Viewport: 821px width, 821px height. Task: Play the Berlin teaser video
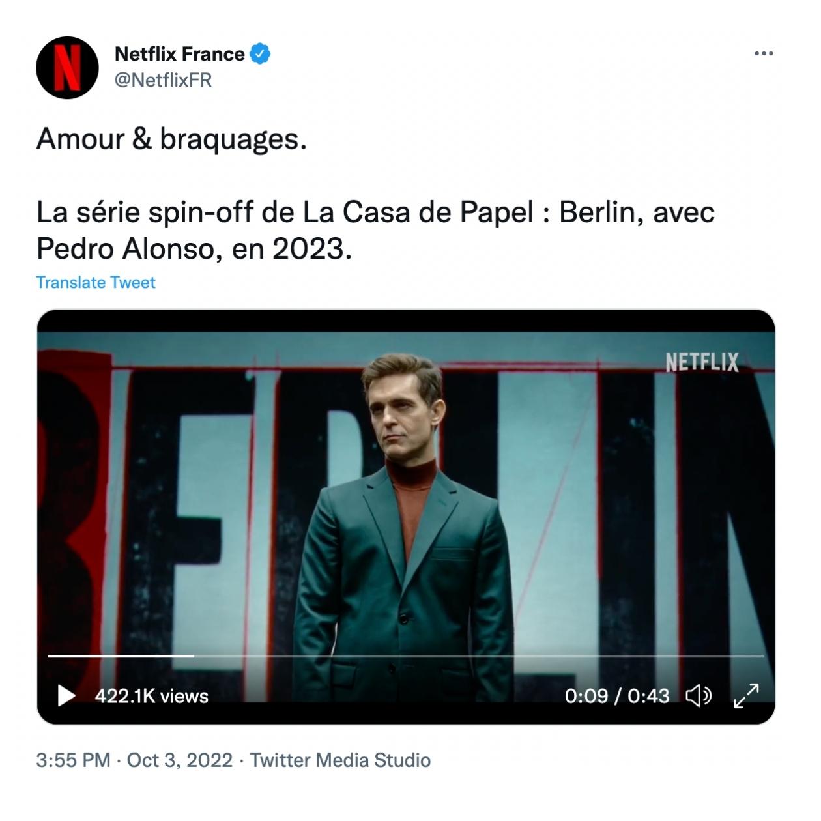click(x=66, y=696)
